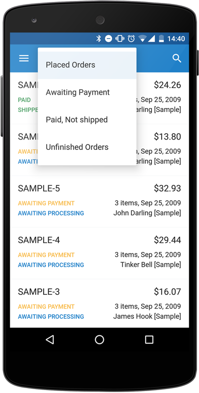Select Paid, Not shipped filter
The width and height of the screenshot is (199, 393).
click(87, 119)
